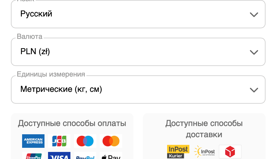Expand the chevron in the currency field

pyautogui.click(x=254, y=52)
